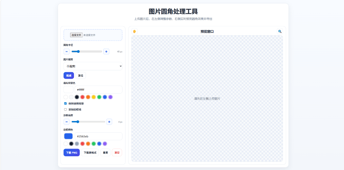Open the canvas background color picker swatch

pyautogui.click(x=68, y=90)
